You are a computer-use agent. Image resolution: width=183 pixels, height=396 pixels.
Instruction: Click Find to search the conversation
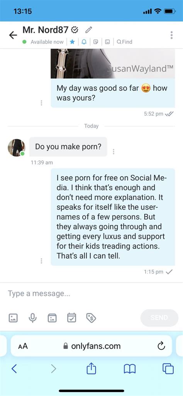click(x=125, y=42)
